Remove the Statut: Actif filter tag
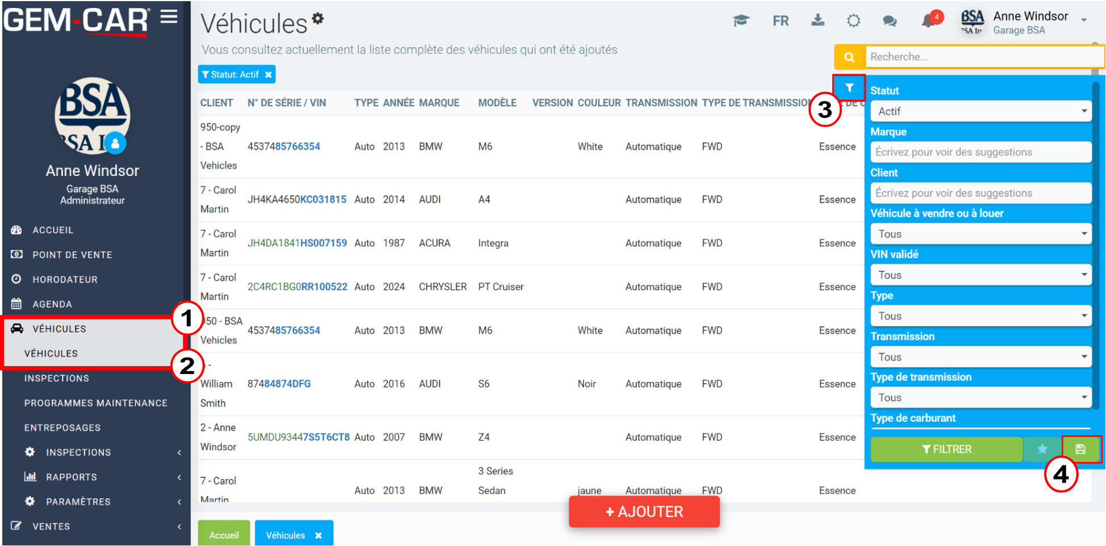 [268, 74]
